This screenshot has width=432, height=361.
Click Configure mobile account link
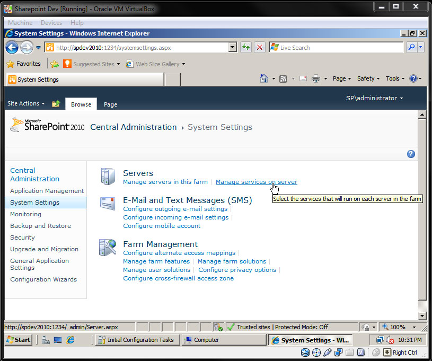162,226
